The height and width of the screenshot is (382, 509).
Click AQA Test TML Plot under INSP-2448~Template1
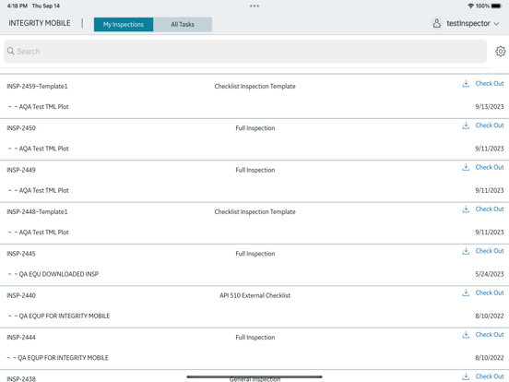(44, 233)
